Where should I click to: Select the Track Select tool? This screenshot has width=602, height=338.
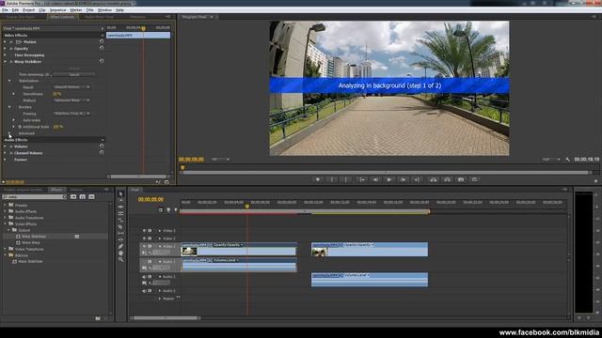coord(120,200)
